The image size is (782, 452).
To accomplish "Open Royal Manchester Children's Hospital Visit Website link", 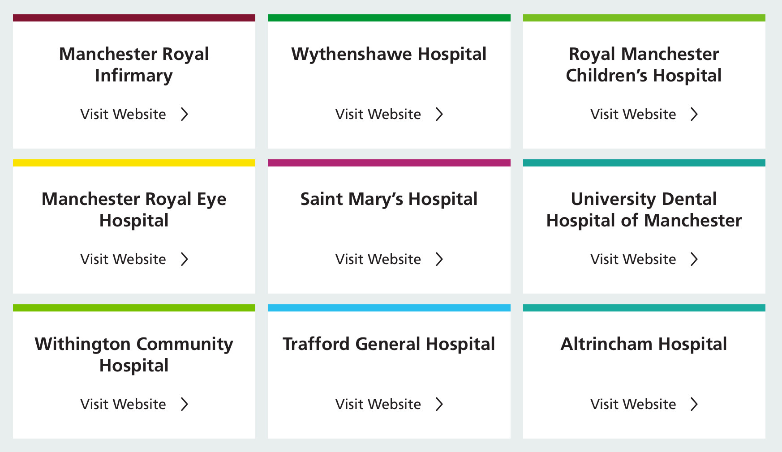I will [633, 114].
